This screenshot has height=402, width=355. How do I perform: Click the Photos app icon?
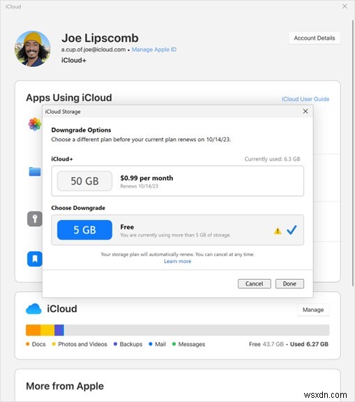[35, 124]
